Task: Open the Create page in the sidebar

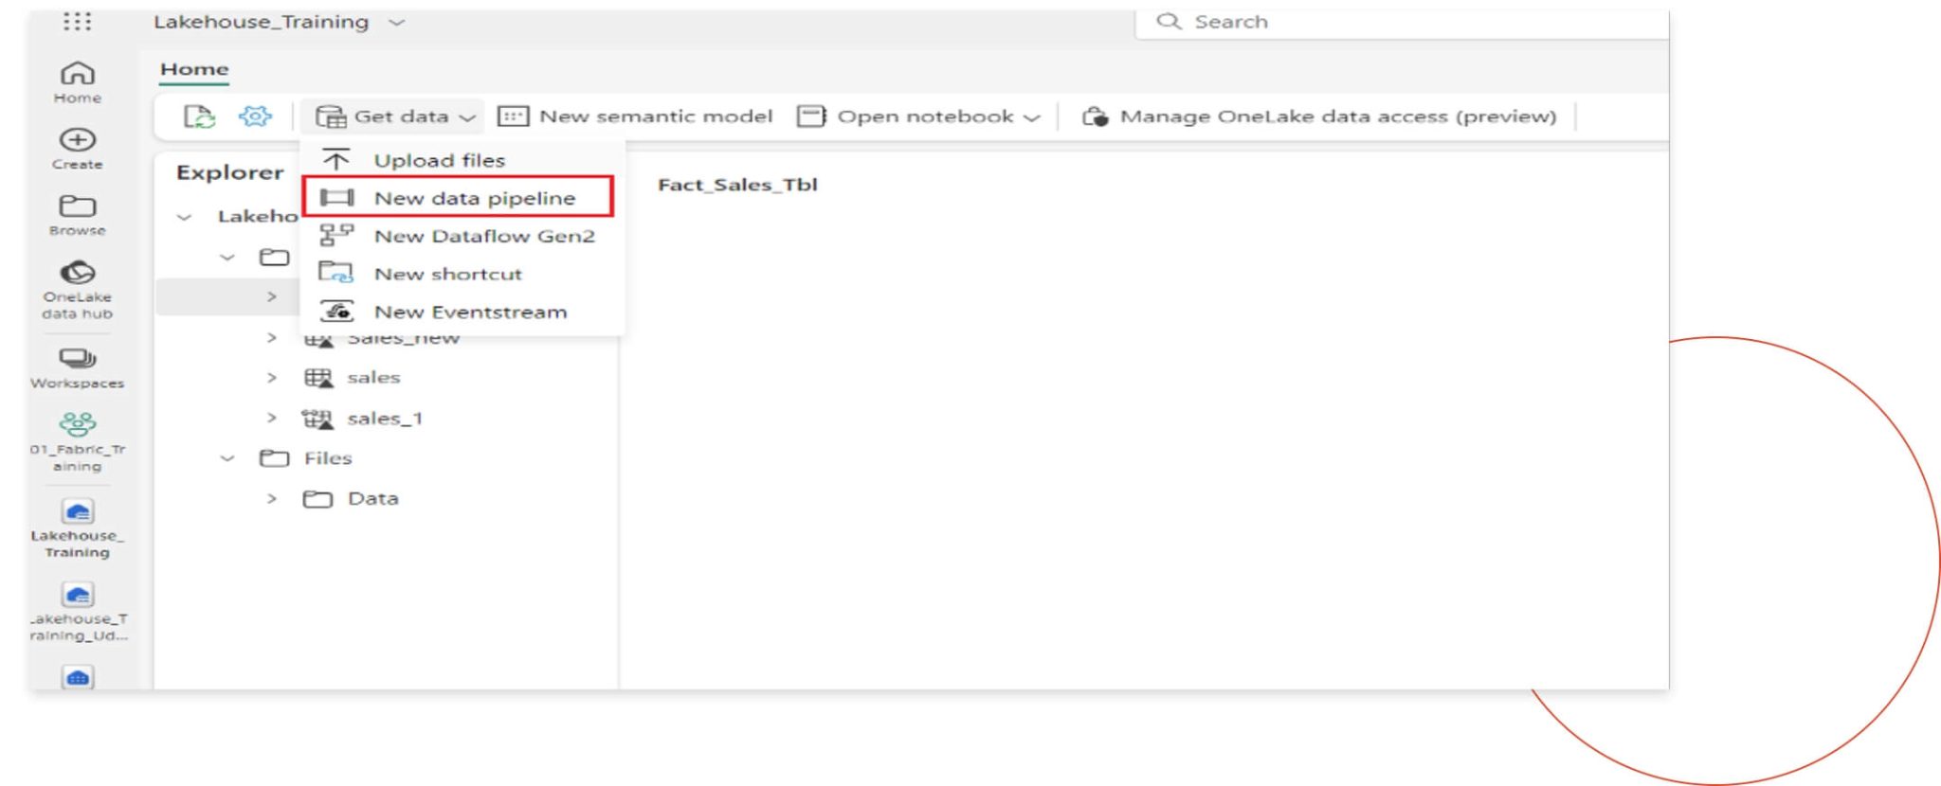Action: pos(78,149)
